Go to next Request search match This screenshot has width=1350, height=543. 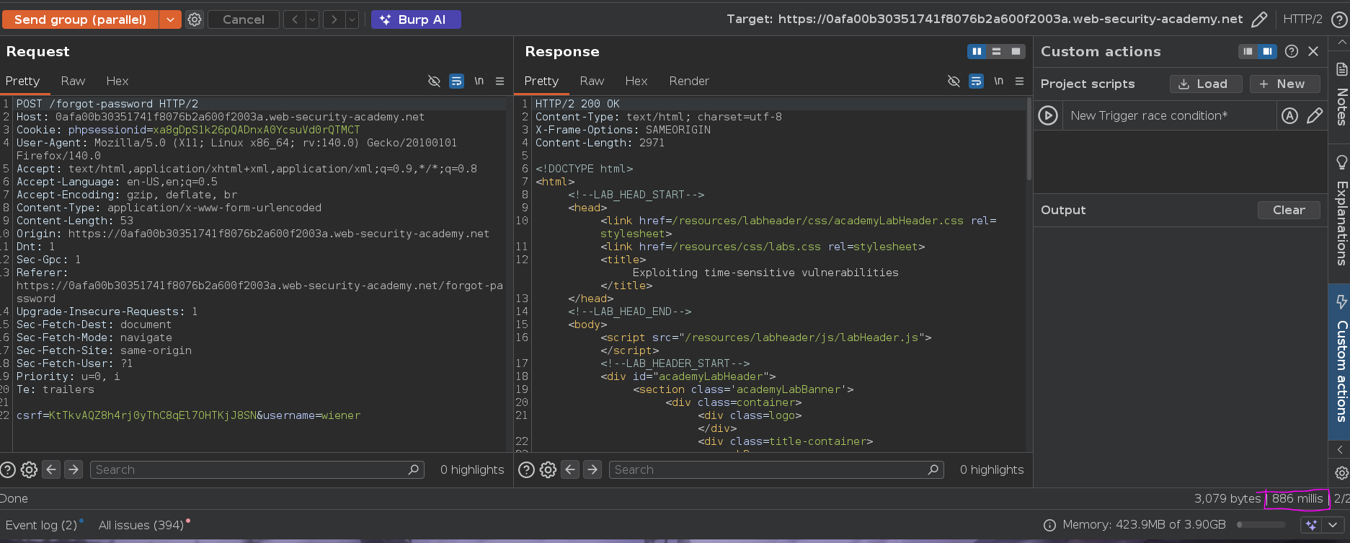pos(74,469)
